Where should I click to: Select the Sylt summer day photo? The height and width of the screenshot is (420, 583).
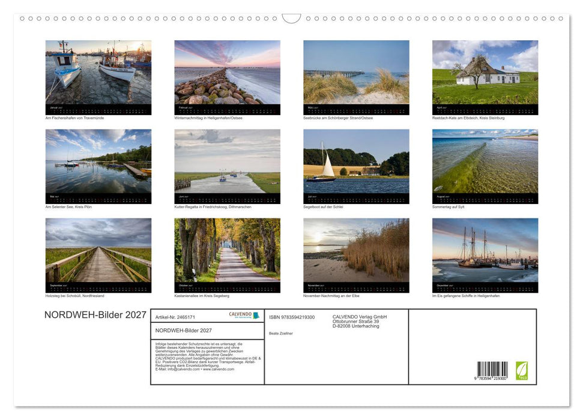[x=485, y=161]
